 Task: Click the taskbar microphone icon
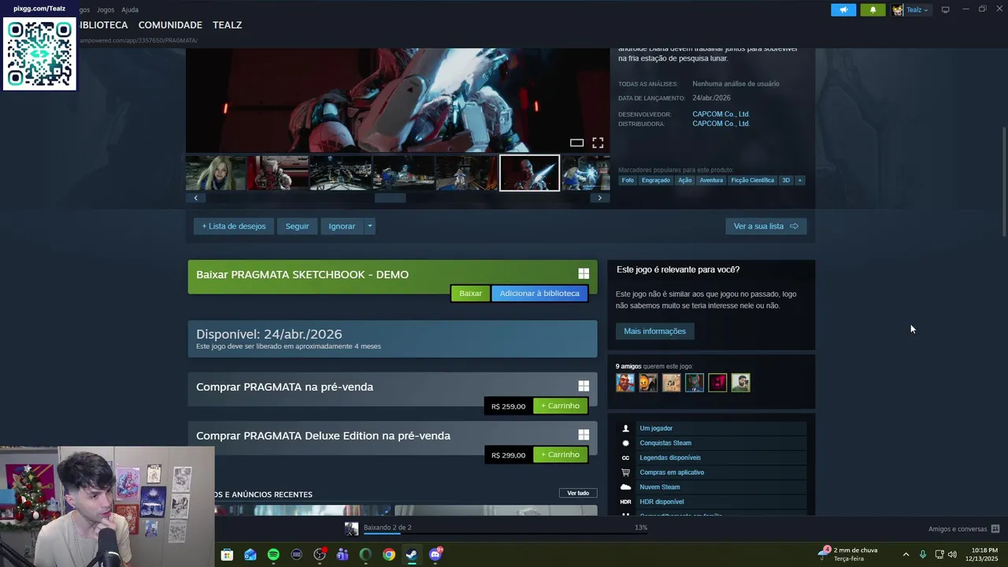[x=923, y=554]
